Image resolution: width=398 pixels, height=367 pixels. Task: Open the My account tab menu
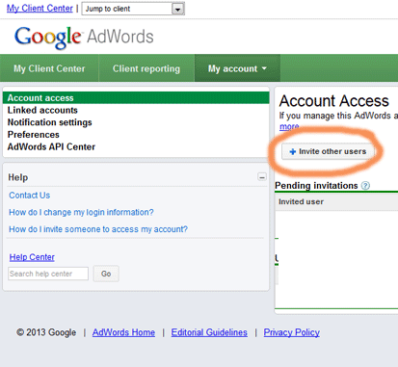[237, 68]
